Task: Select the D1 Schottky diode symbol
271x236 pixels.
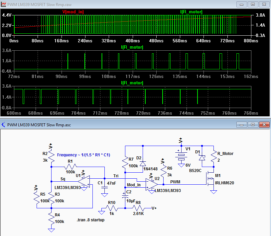Action: coord(202,158)
